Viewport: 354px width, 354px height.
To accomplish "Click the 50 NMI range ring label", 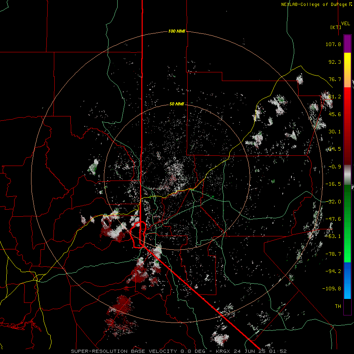I will pyautogui.click(x=177, y=104).
